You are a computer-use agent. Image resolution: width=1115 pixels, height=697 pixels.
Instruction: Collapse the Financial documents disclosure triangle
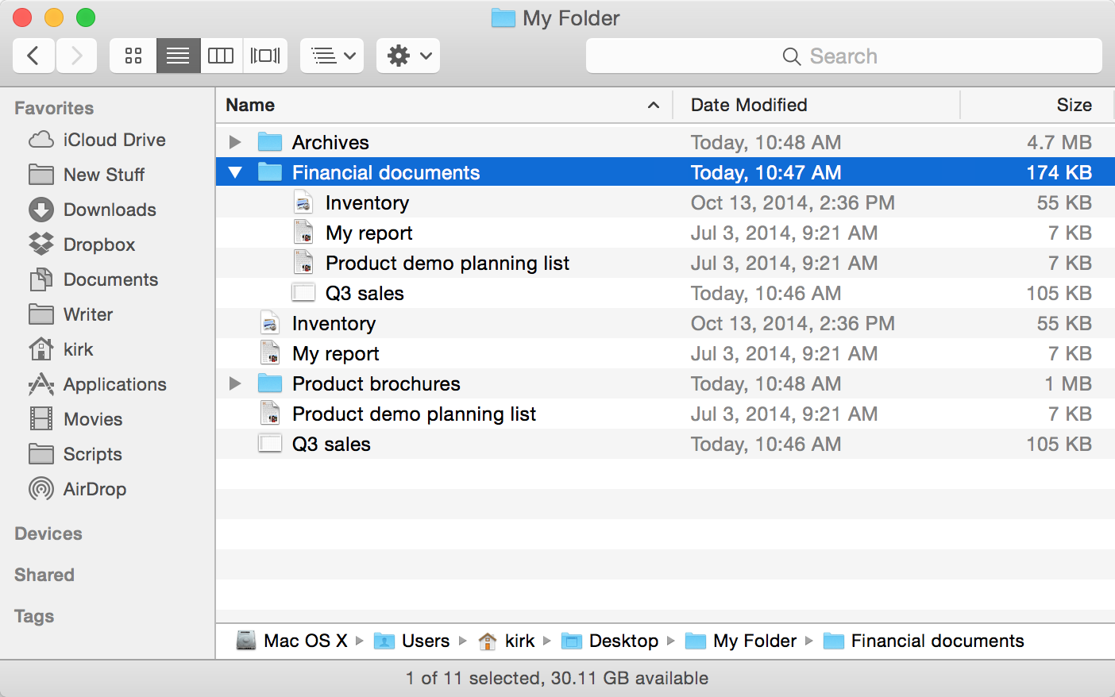(235, 172)
